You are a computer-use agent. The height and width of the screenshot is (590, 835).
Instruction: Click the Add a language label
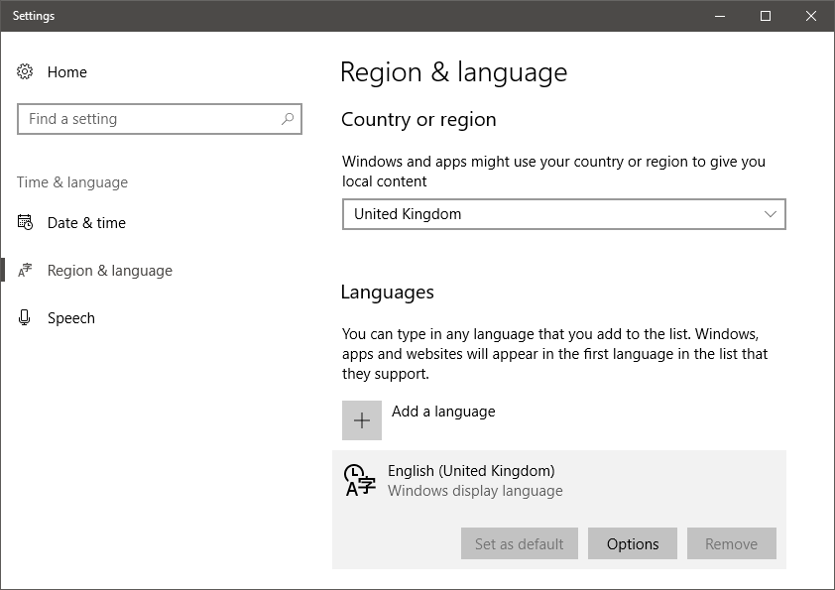click(443, 412)
